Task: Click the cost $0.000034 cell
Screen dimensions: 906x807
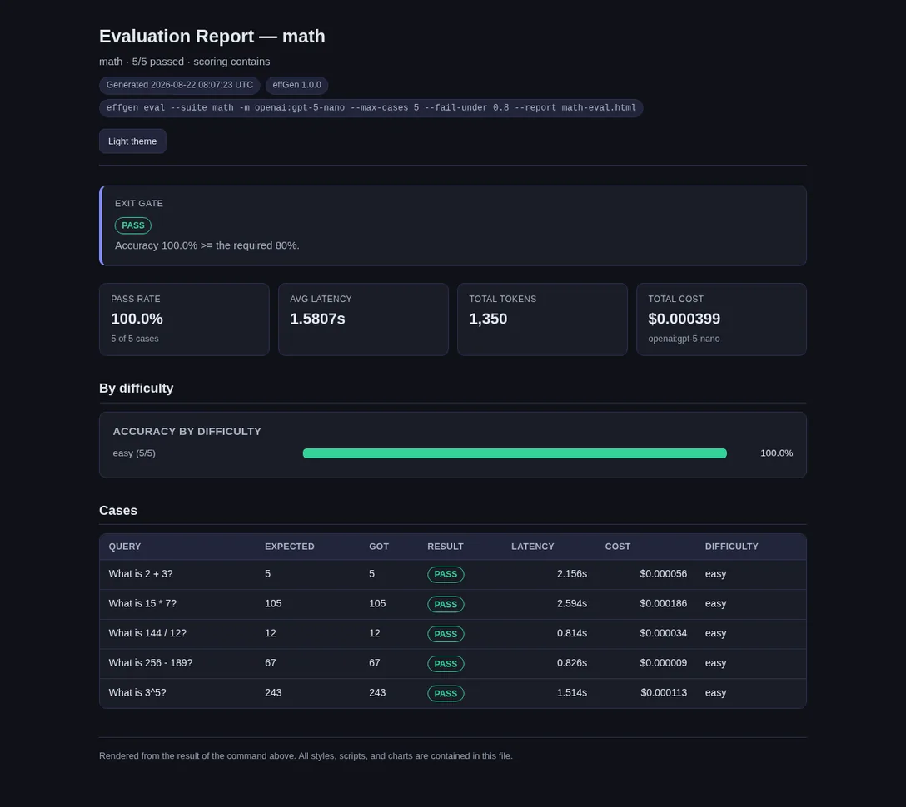Action: [664, 633]
